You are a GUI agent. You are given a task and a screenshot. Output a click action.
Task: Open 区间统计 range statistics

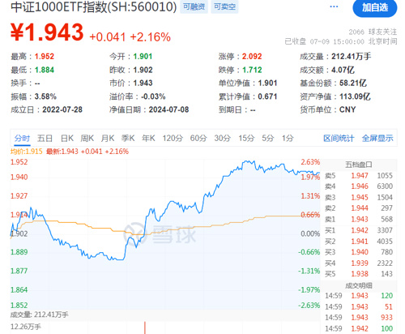point(339,139)
